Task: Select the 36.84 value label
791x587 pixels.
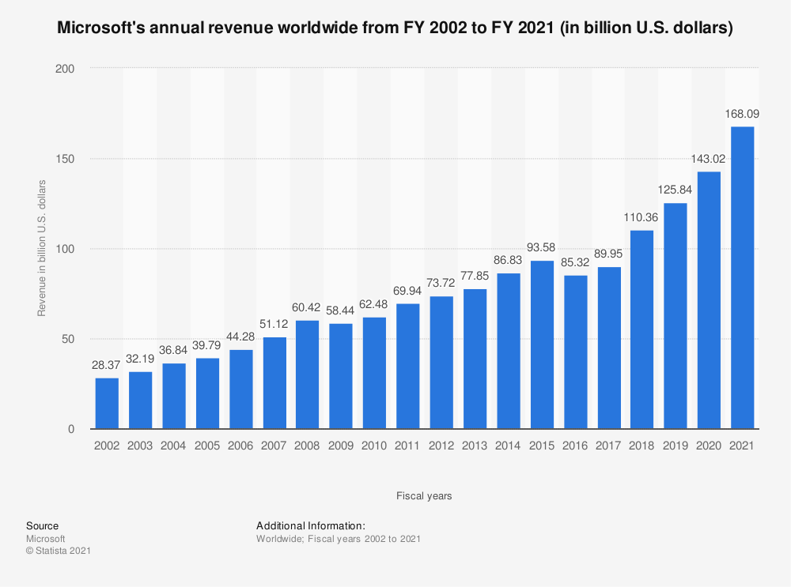Action: tap(173, 350)
